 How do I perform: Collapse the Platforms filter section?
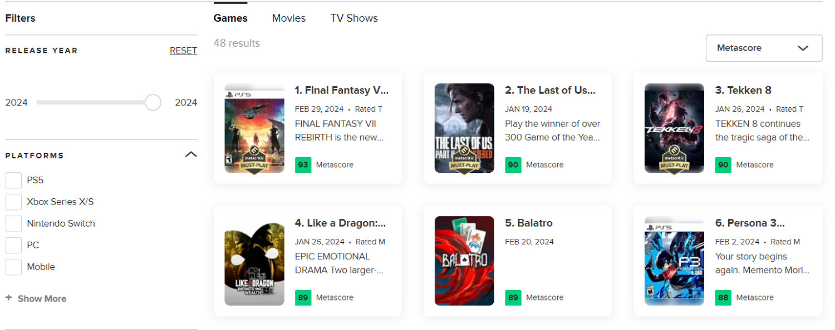pyautogui.click(x=191, y=155)
